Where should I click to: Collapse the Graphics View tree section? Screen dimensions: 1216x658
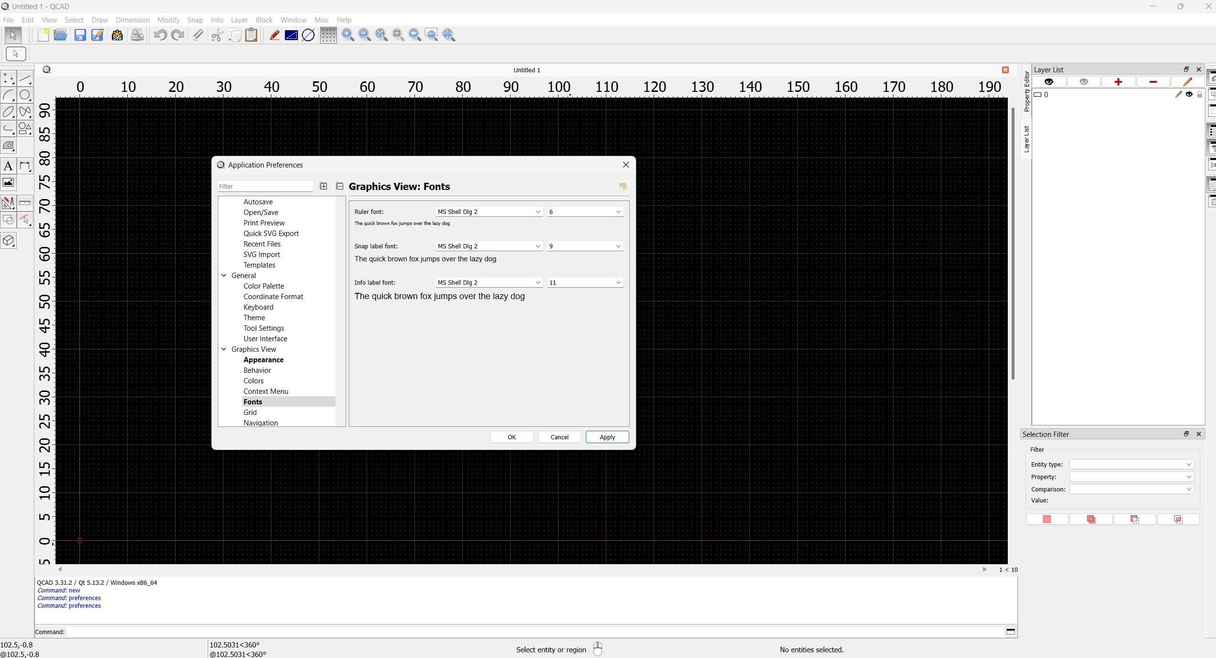(224, 349)
